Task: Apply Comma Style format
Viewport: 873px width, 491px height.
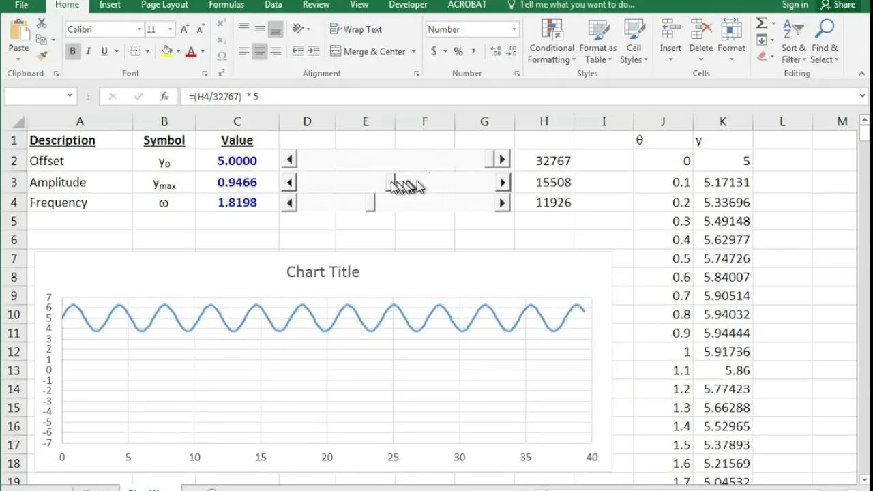Action: (x=473, y=52)
